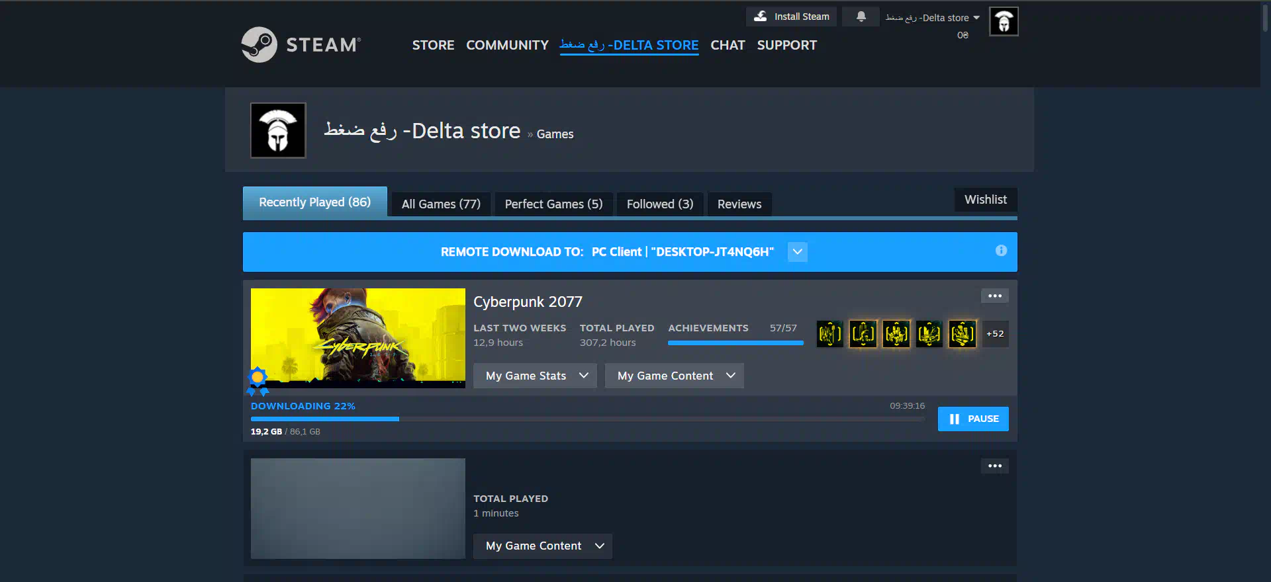
Task: Open the Cyberpunk 2077 three-dots options menu
Action: 994,296
